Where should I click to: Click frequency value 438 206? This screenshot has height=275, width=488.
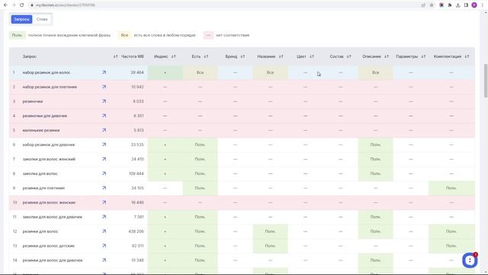[x=136, y=231]
